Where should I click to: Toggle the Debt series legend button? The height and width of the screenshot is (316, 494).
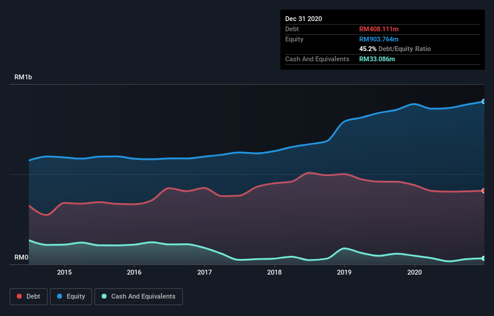29,297
